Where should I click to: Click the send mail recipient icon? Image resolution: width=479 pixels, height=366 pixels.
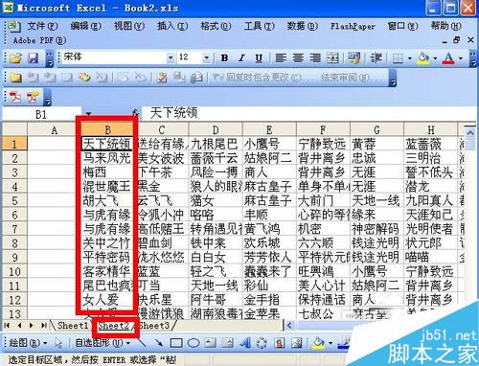(196, 78)
